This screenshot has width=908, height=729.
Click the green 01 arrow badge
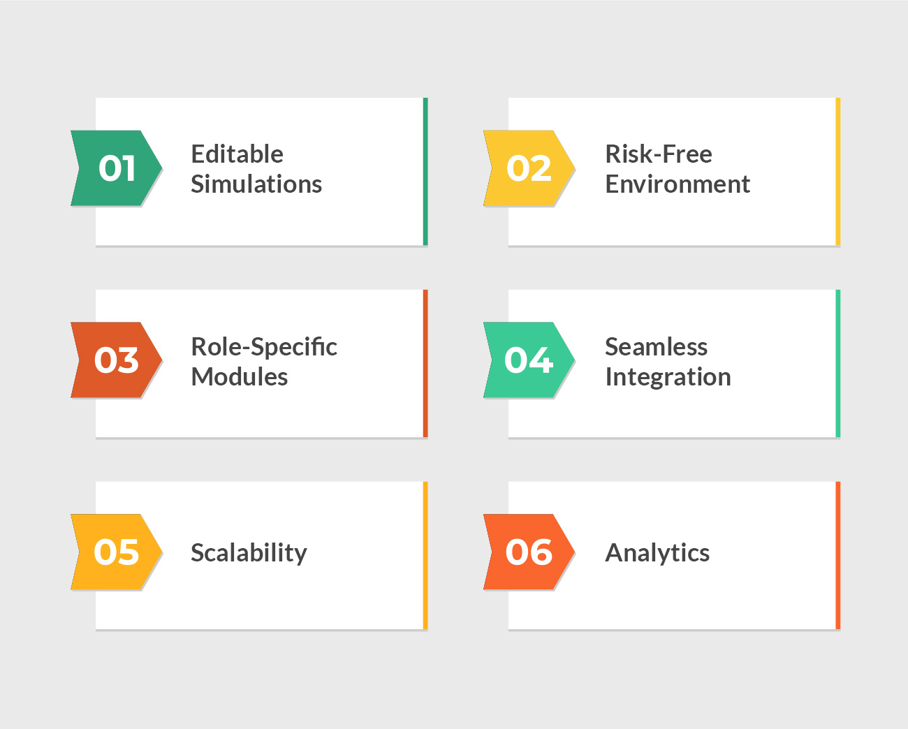coord(117,168)
